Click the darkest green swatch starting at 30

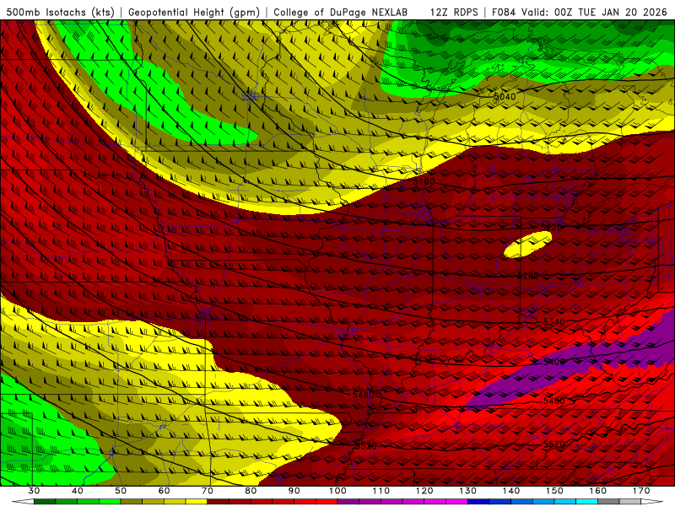point(45,502)
